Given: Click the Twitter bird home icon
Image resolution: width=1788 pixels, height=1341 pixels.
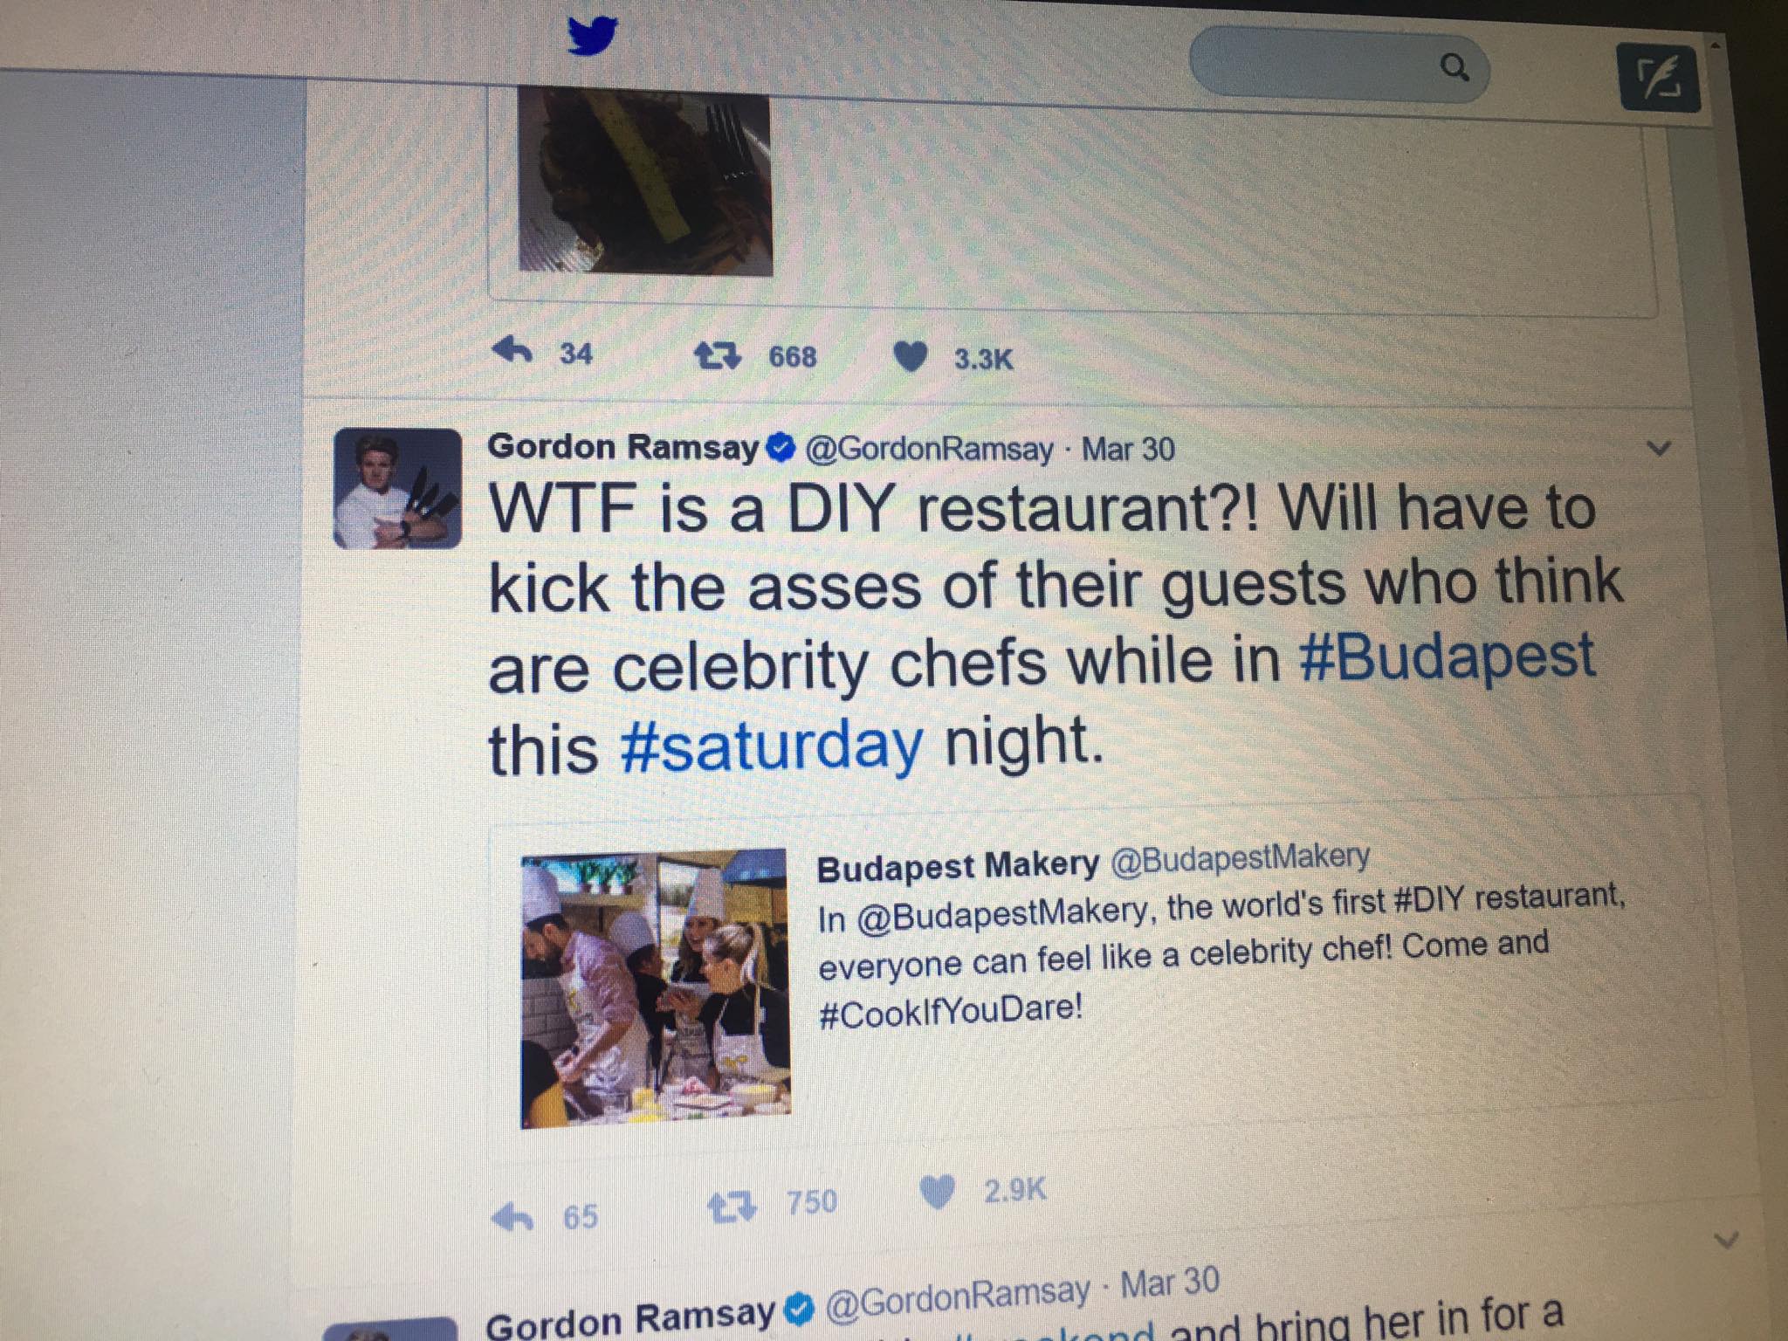Looking at the screenshot, I should point(592,37).
